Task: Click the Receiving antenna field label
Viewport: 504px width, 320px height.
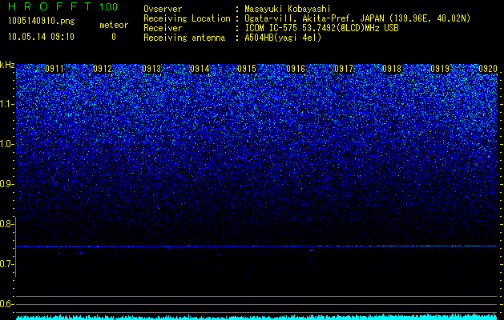Action: pyautogui.click(x=184, y=38)
